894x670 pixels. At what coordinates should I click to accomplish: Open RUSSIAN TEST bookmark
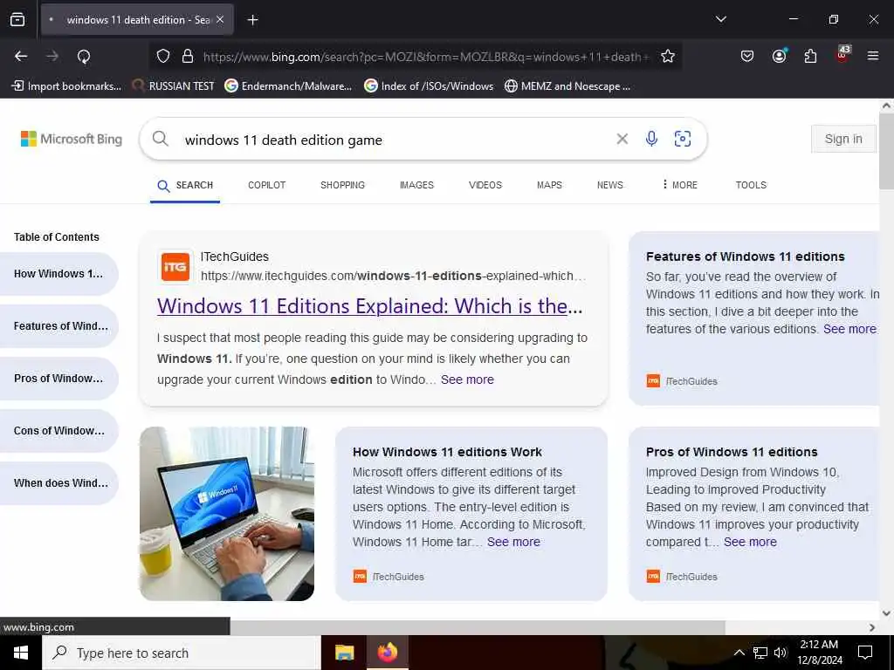point(174,86)
